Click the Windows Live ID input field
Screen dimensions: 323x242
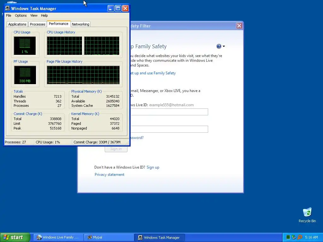coord(169,112)
